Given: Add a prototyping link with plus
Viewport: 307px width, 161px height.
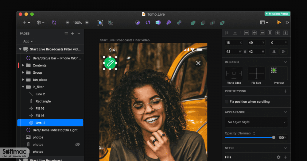Looking at the screenshot, I should 286,91.
